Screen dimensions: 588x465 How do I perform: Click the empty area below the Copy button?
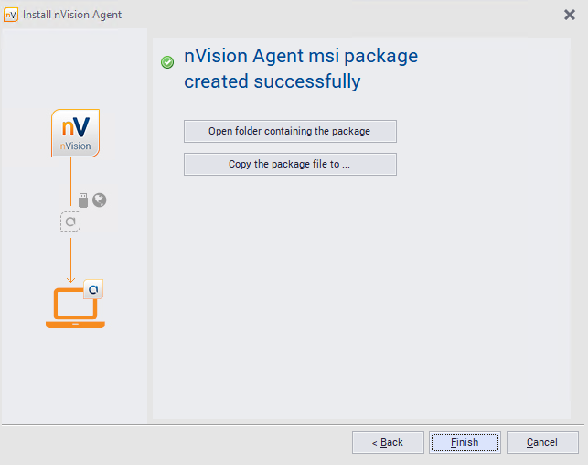(366, 293)
